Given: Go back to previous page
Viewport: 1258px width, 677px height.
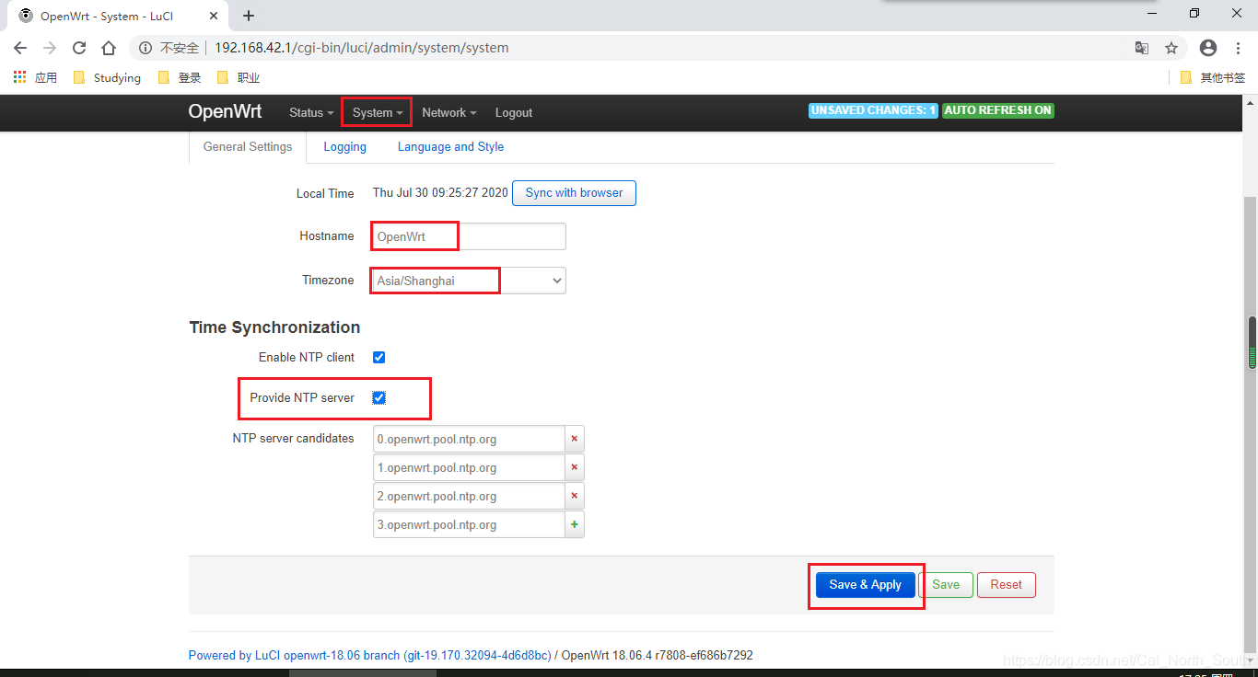Looking at the screenshot, I should tap(20, 48).
